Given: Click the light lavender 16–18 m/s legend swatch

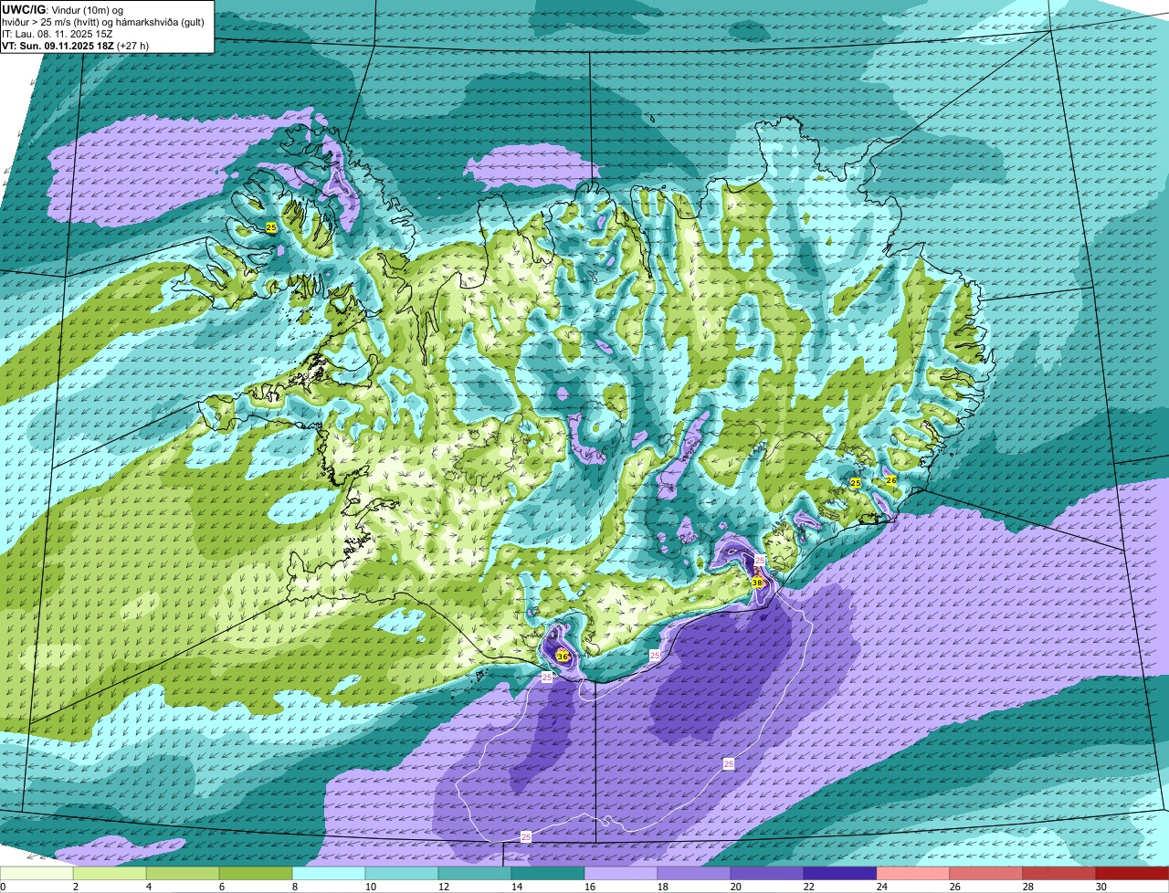Looking at the screenshot, I should 621,873.
